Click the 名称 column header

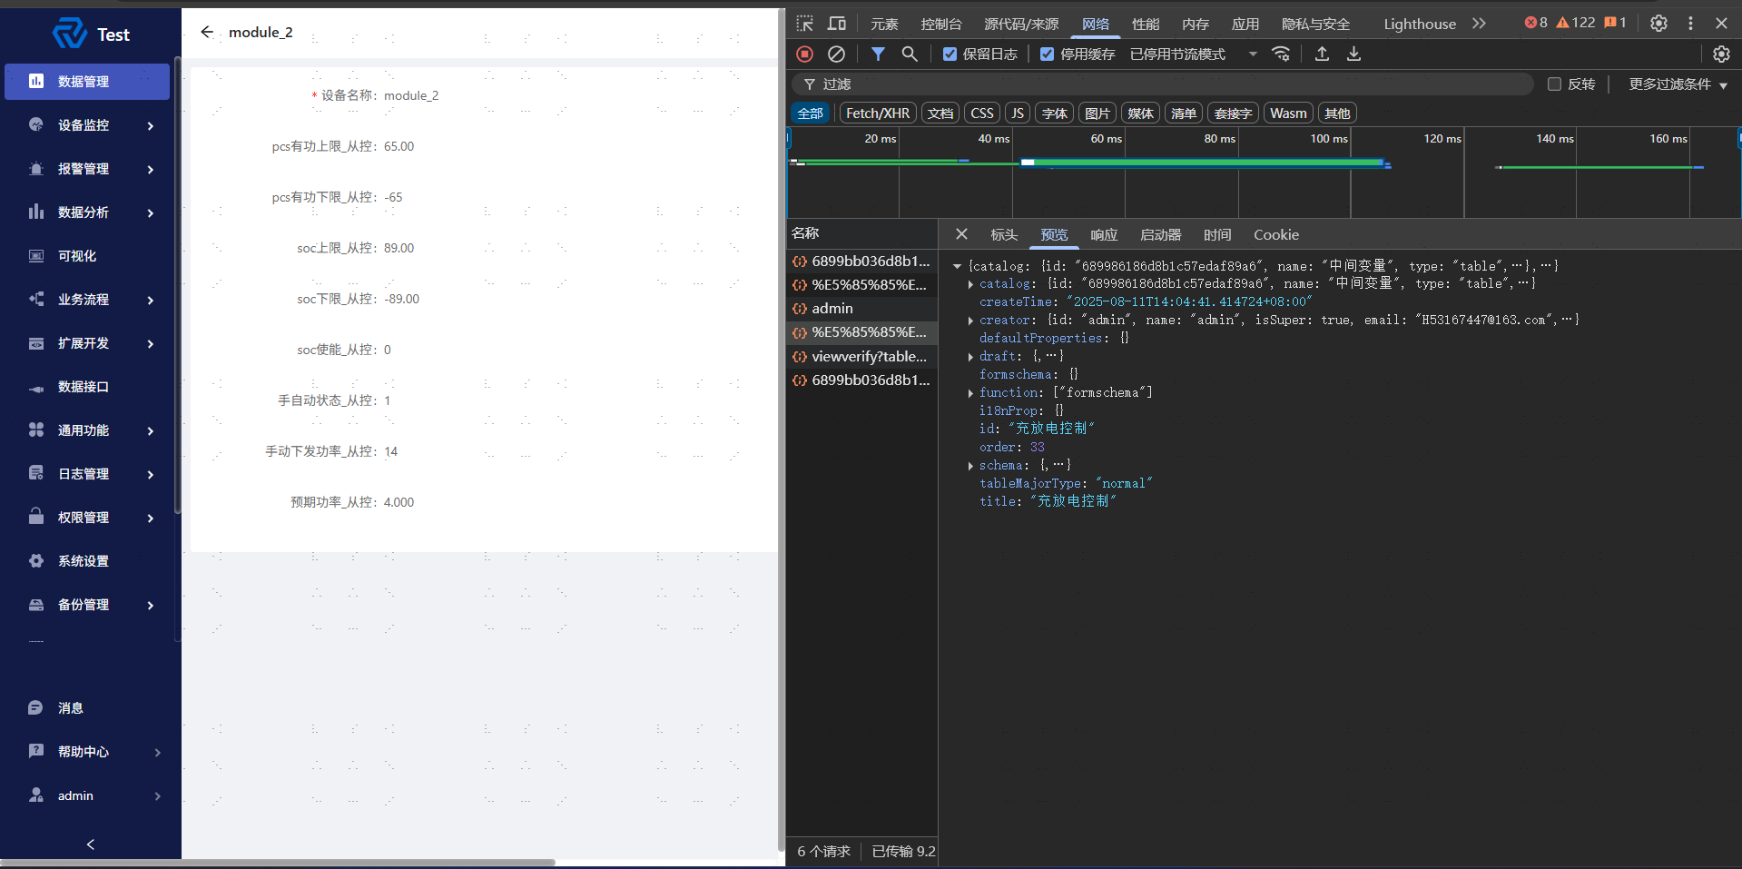[861, 233]
